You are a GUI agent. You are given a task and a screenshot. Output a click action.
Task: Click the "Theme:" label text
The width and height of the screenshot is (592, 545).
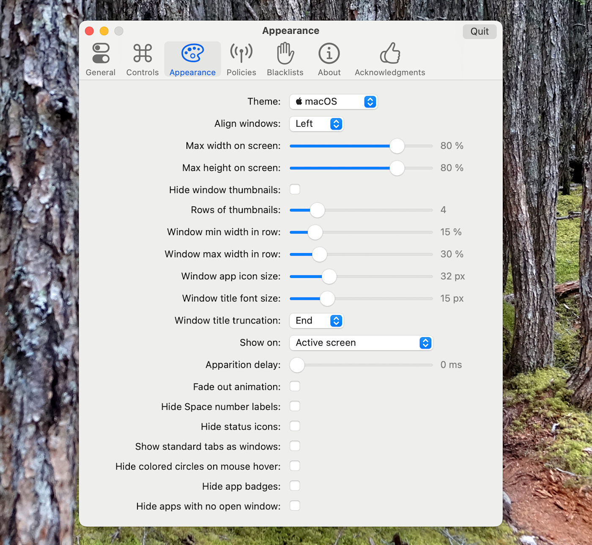click(264, 101)
